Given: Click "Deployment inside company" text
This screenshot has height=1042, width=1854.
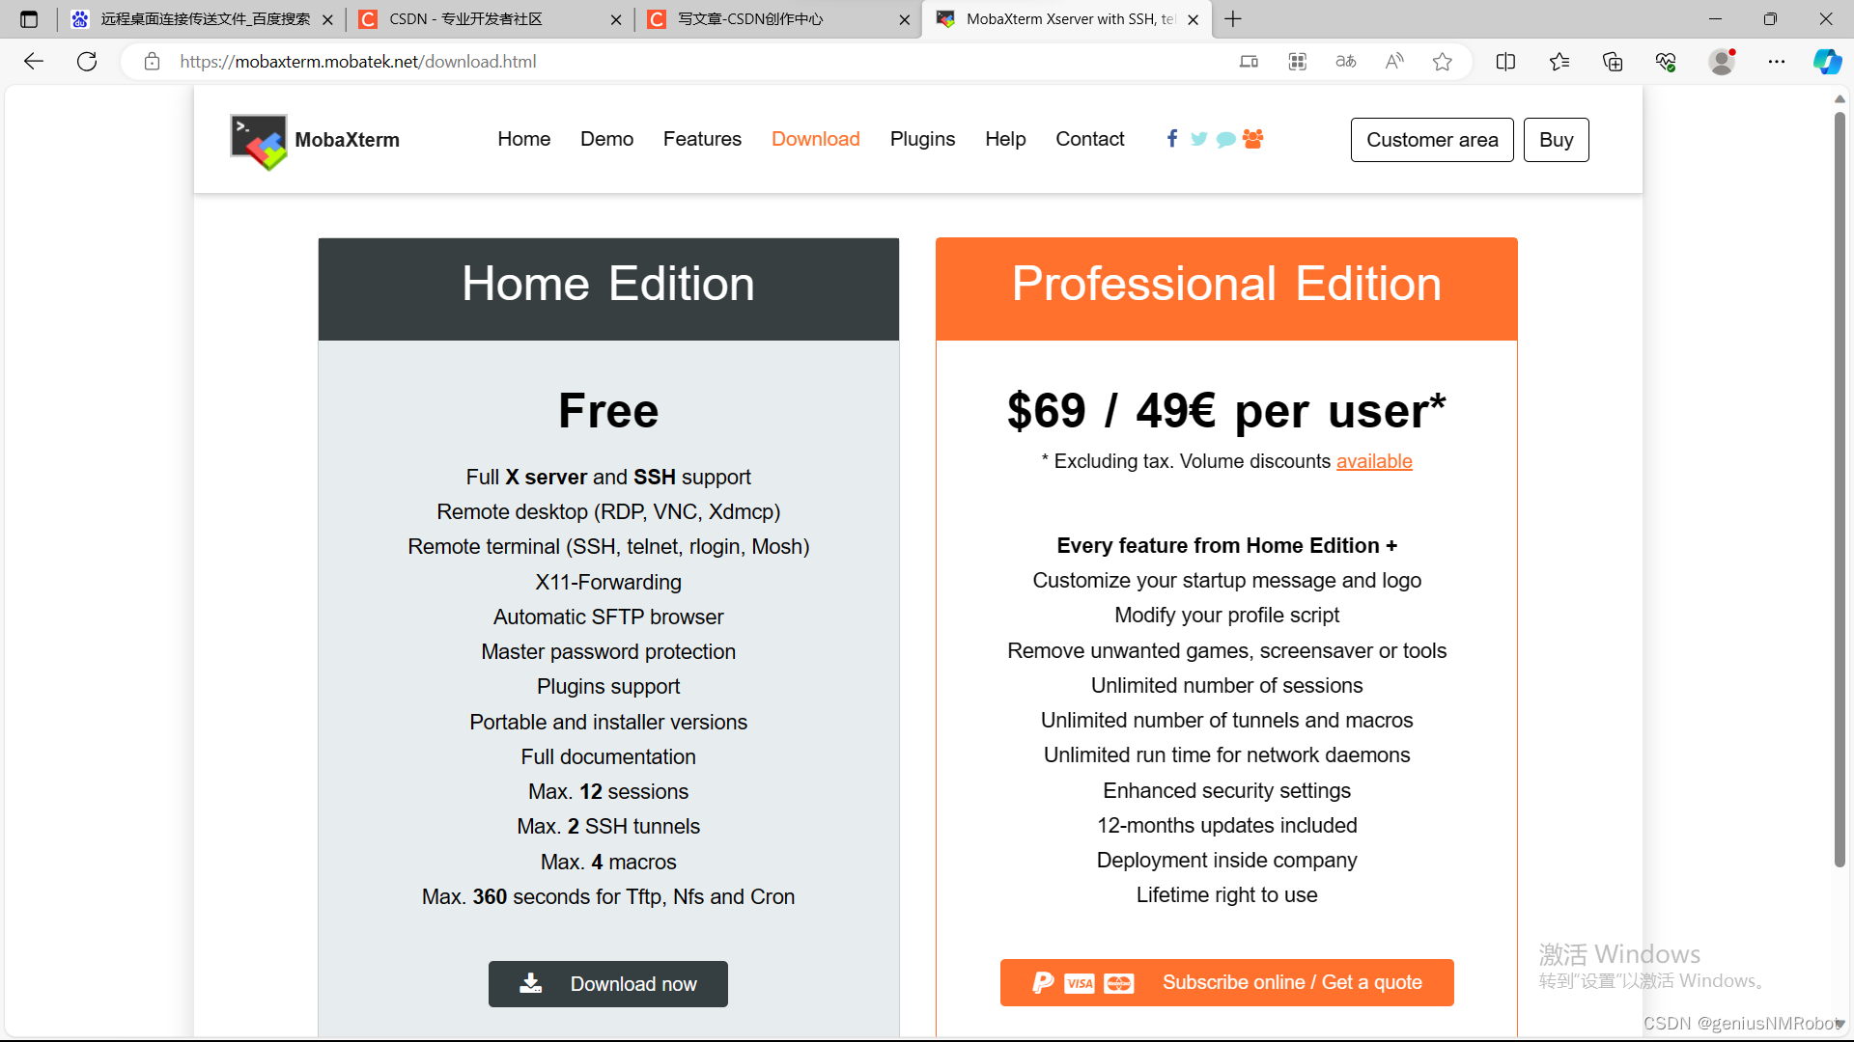Looking at the screenshot, I should (x=1226, y=861).
